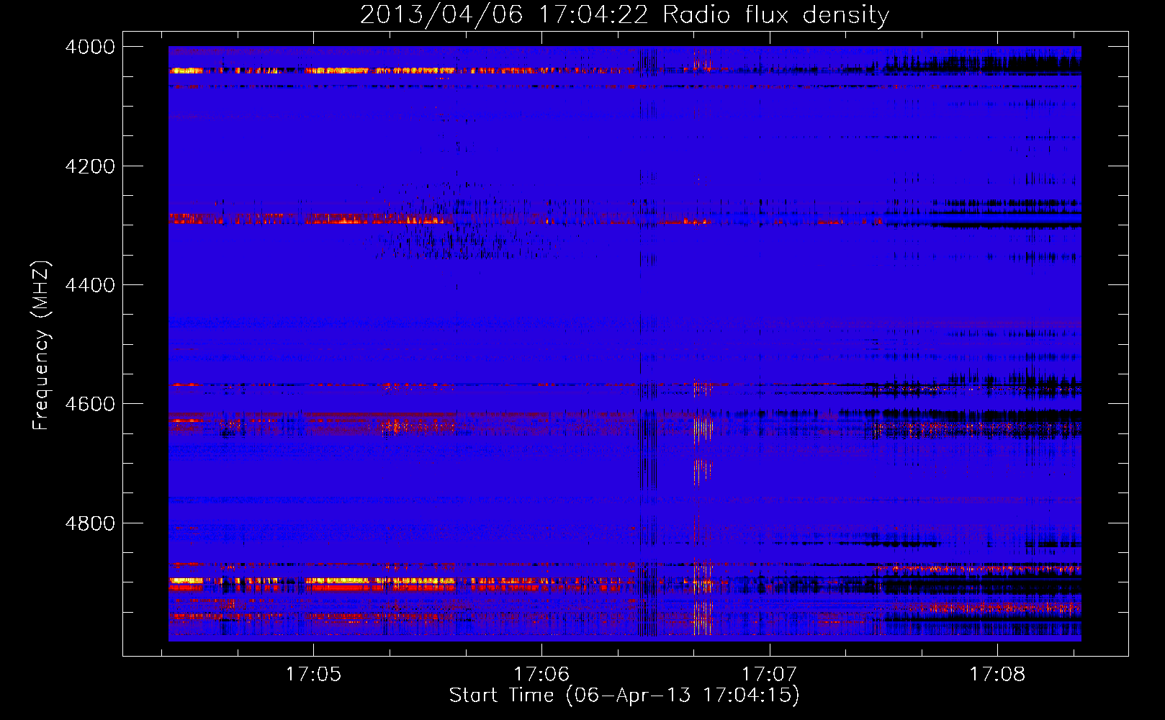Click the 'Start Time' x-axis title
This screenshot has height=720, width=1165.
click(502, 696)
